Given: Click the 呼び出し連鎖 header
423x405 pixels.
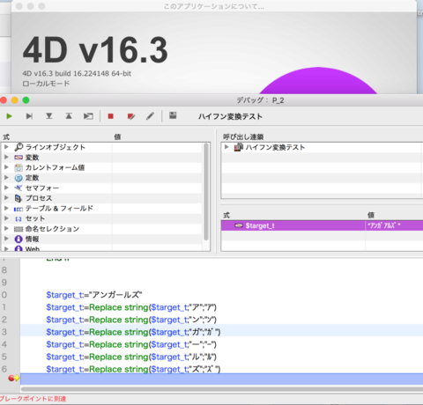Looking at the screenshot, I should pos(243,136).
